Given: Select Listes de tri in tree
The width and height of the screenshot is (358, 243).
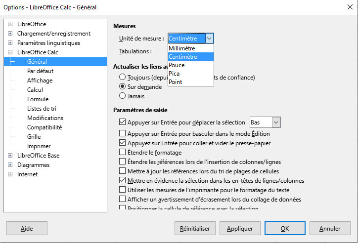Looking at the screenshot, I should tap(42, 109).
